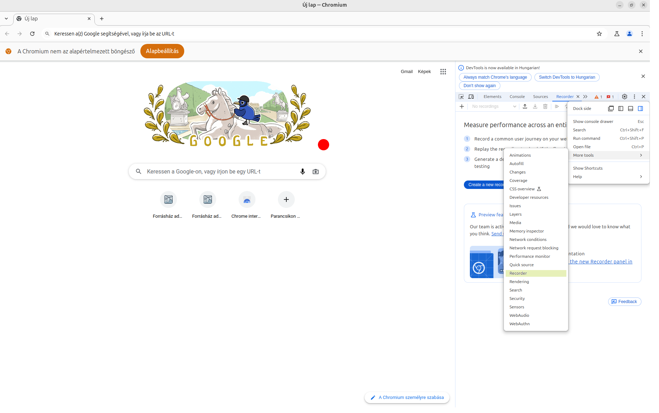Click Don't show again button
Image resolution: width=659 pixels, height=413 pixels.
pos(479,86)
